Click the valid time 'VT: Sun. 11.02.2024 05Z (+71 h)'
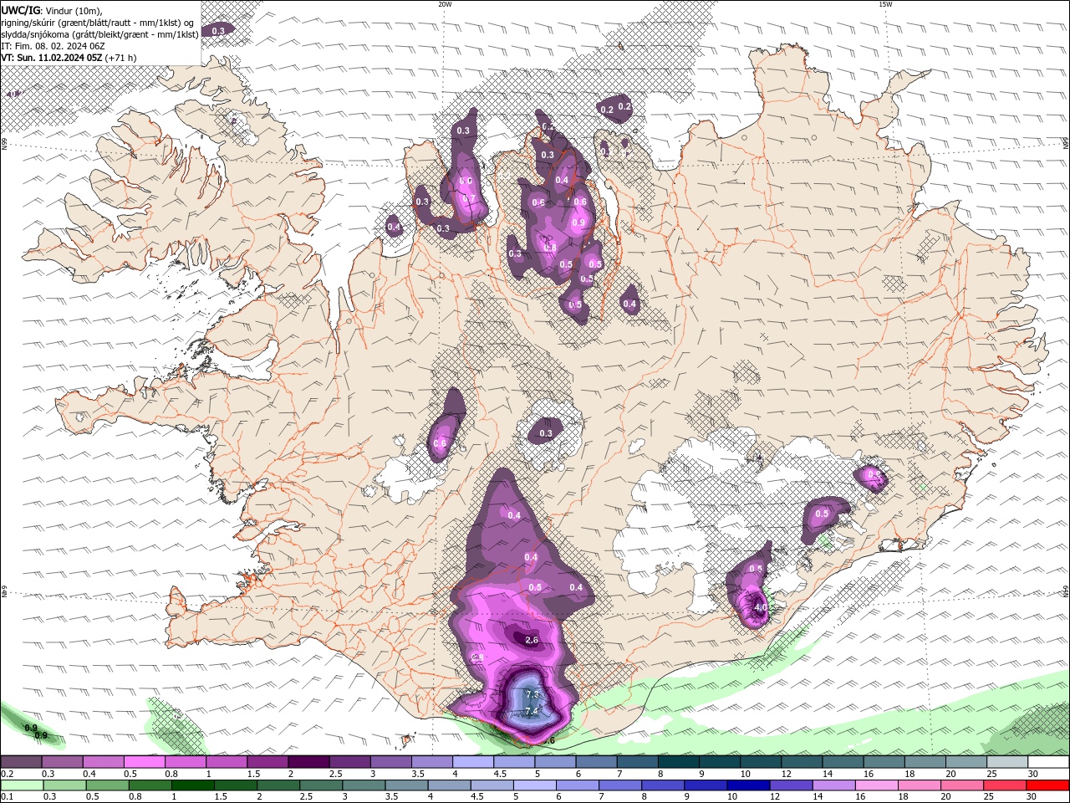The width and height of the screenshot is (1070, 803). [69, 58]
